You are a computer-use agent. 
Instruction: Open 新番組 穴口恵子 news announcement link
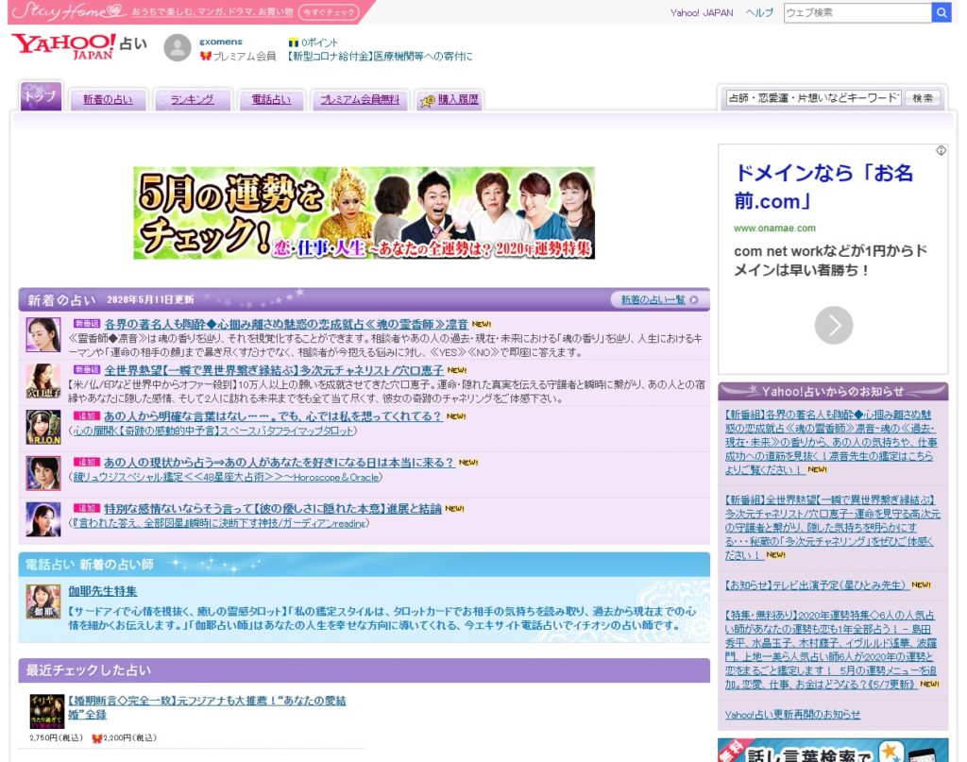click(833, 527)
